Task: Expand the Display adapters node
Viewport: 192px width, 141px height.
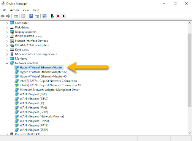Action: tap(7, 32)
